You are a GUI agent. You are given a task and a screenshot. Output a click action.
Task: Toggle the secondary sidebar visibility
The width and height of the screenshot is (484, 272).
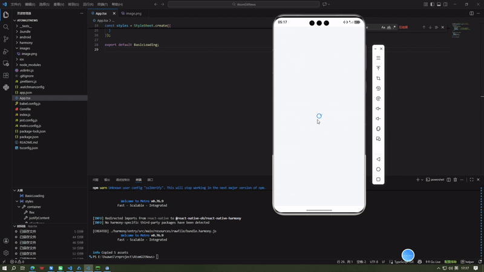point(445,4)
